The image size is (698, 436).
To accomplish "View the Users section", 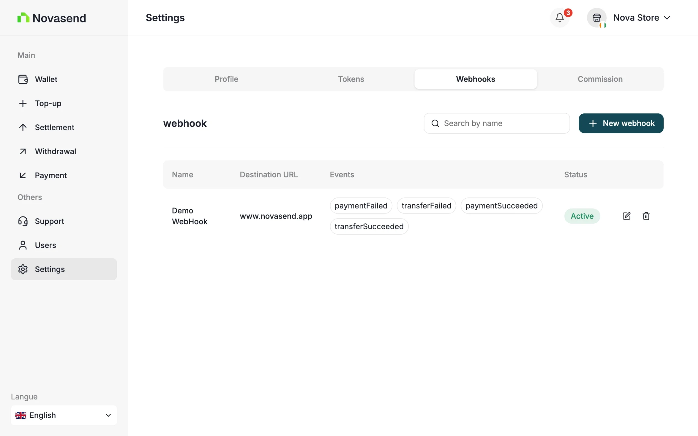I will [45, 245].
